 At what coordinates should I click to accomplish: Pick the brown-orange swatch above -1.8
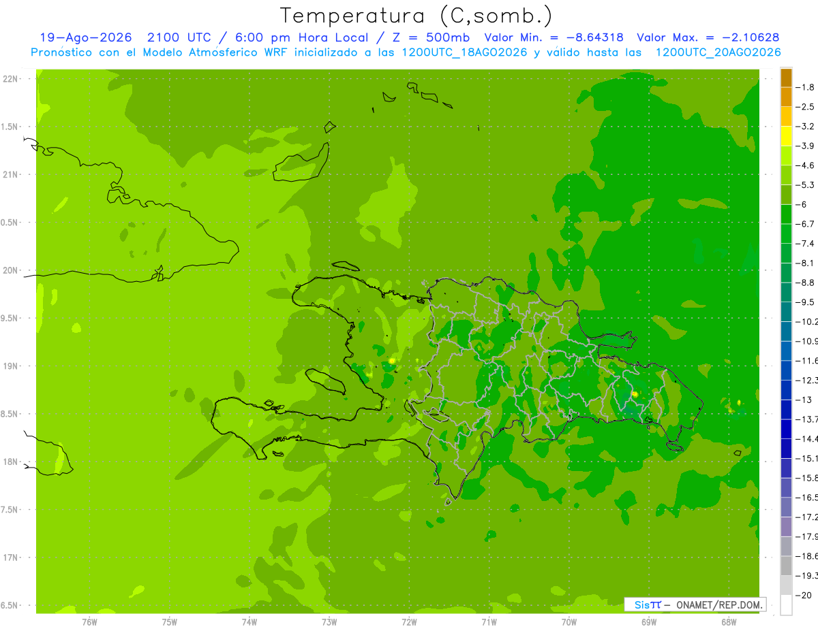[786, 78]
